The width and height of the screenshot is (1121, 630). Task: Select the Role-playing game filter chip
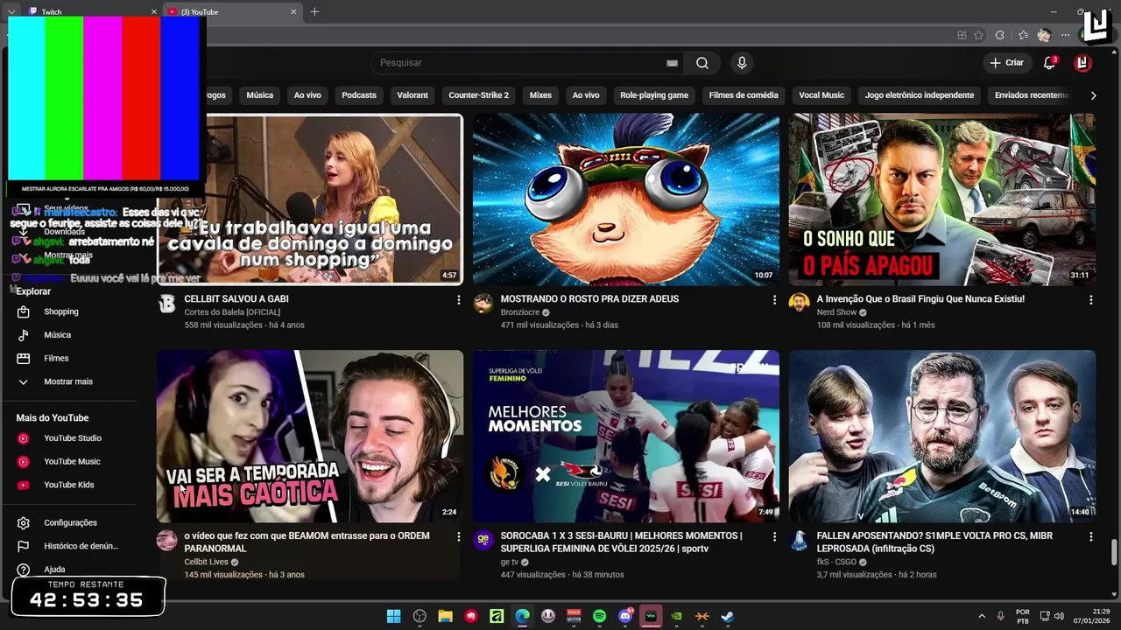click(x=654, y=95)
